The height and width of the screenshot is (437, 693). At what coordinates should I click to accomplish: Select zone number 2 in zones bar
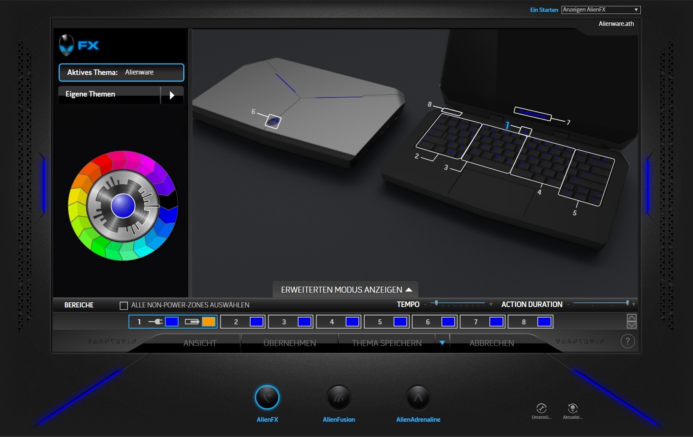coord(236,322)
